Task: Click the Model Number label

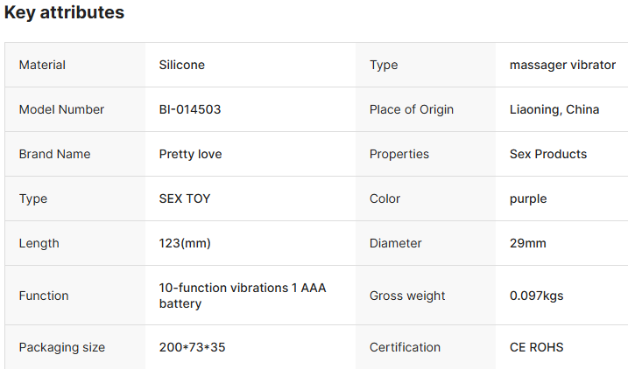Action: [61, 109]
